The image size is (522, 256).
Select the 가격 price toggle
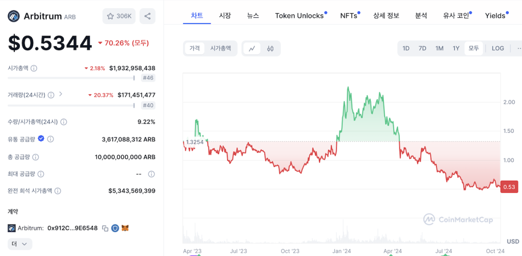195,48
